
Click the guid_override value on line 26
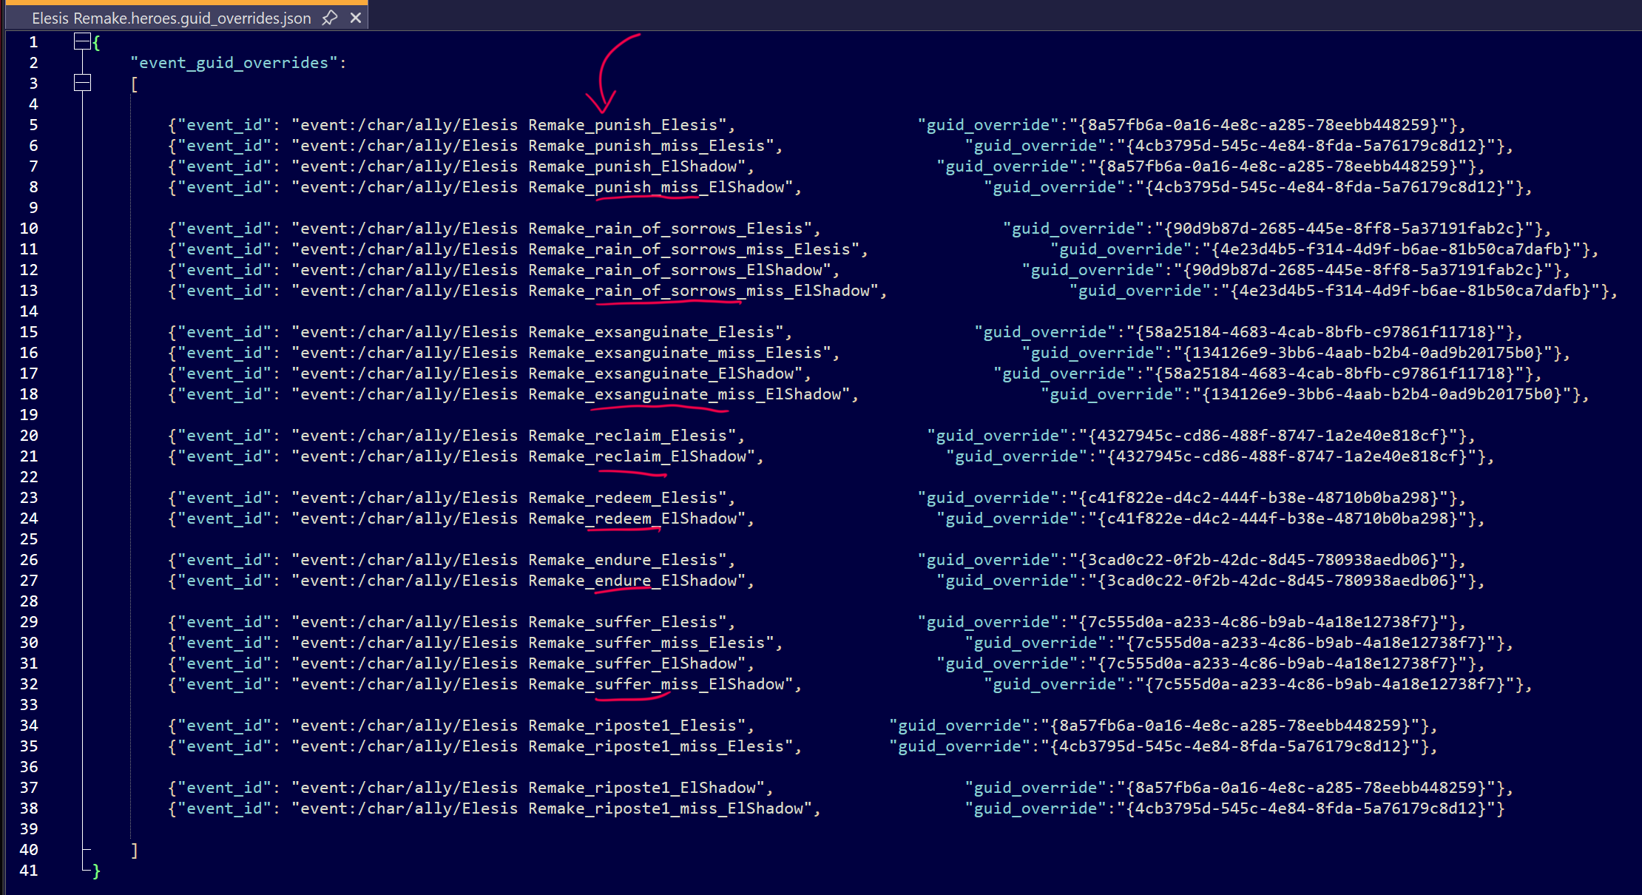tap(1259, 560)
